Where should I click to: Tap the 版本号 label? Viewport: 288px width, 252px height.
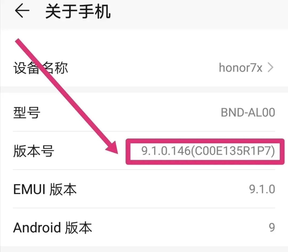tap(34, 151)
